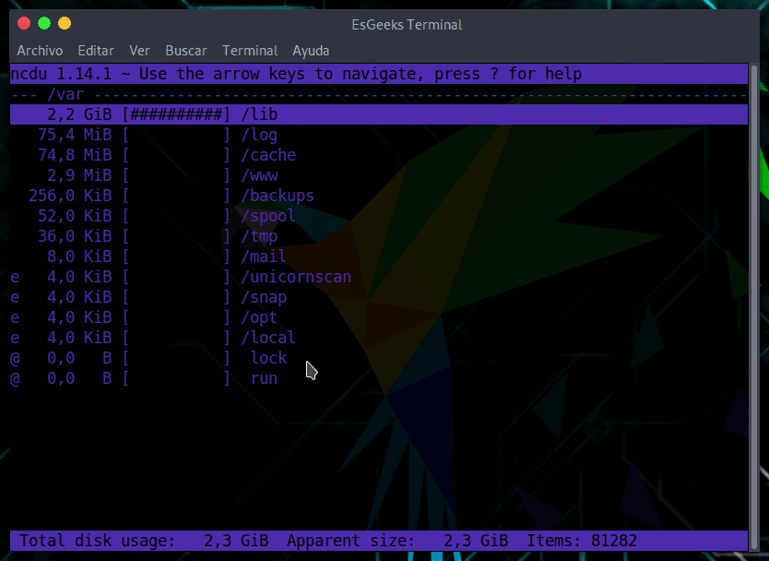Select the /cache directory entry
The height and width of the screenshot is (561, 769).
coord(268,155)
